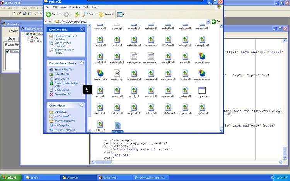Open Shared Documents link
The height and width of the screenshot is (181, 290).
(x=65, y=121)
